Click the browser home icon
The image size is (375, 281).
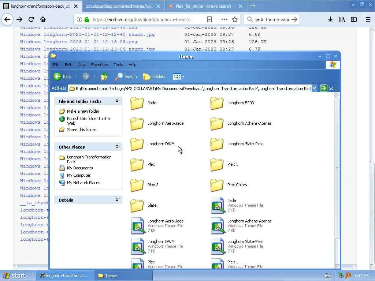pos(43,19)
